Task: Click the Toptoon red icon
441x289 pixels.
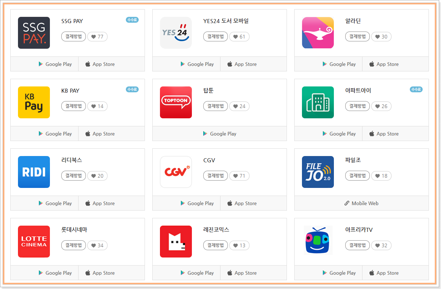Action: pos(176,102)
